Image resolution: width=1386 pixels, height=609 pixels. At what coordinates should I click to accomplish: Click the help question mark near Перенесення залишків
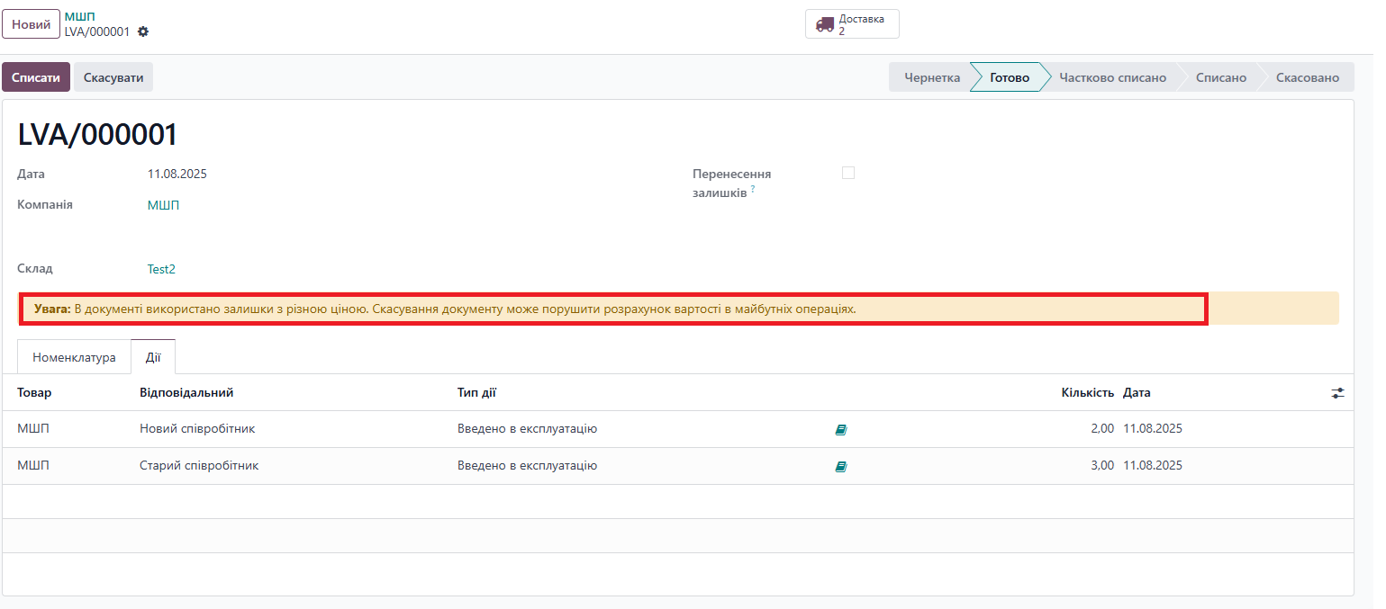tap(753, 189)
